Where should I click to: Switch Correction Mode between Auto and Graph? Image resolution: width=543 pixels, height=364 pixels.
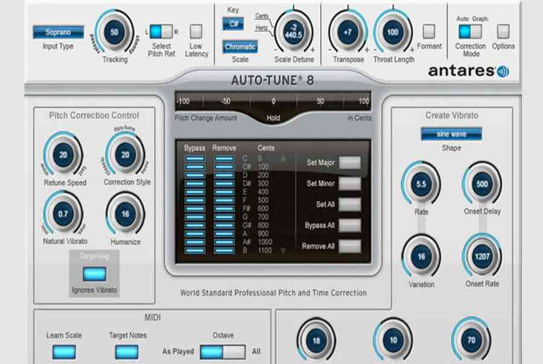[x=470, y=32]
